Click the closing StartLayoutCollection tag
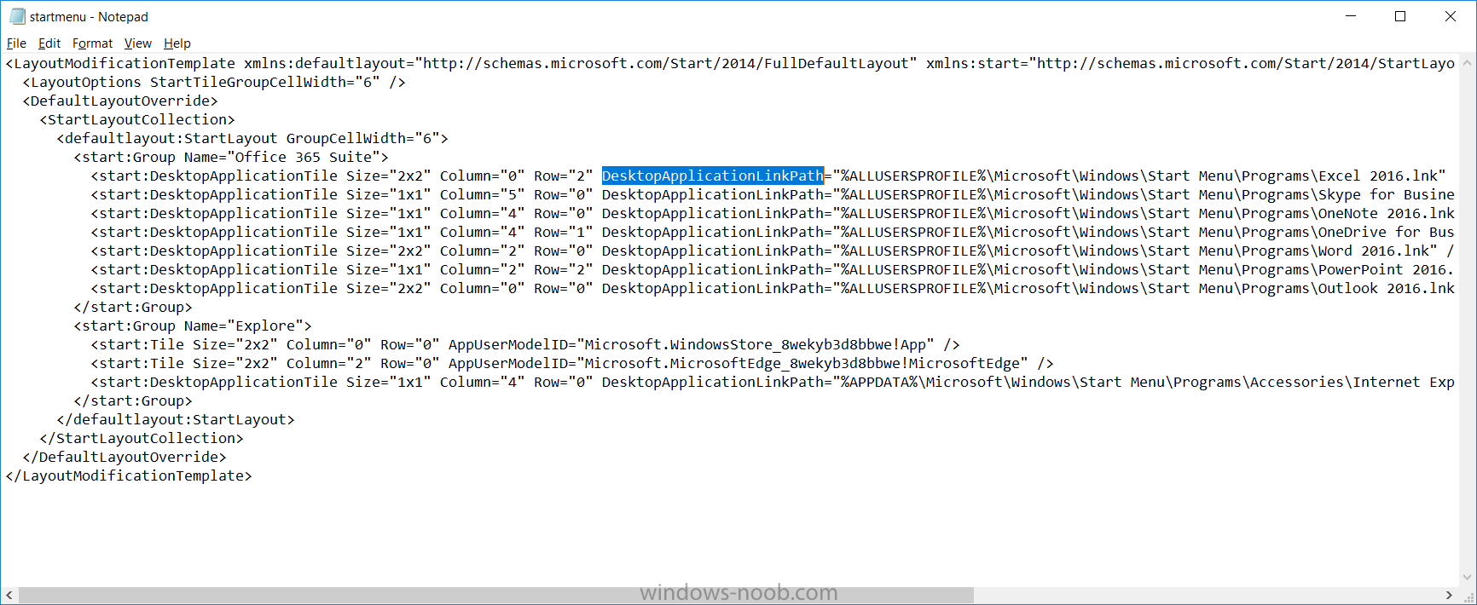Image resolution: width=1477 pixels, height=605 pixels. [x=142, y=438]
